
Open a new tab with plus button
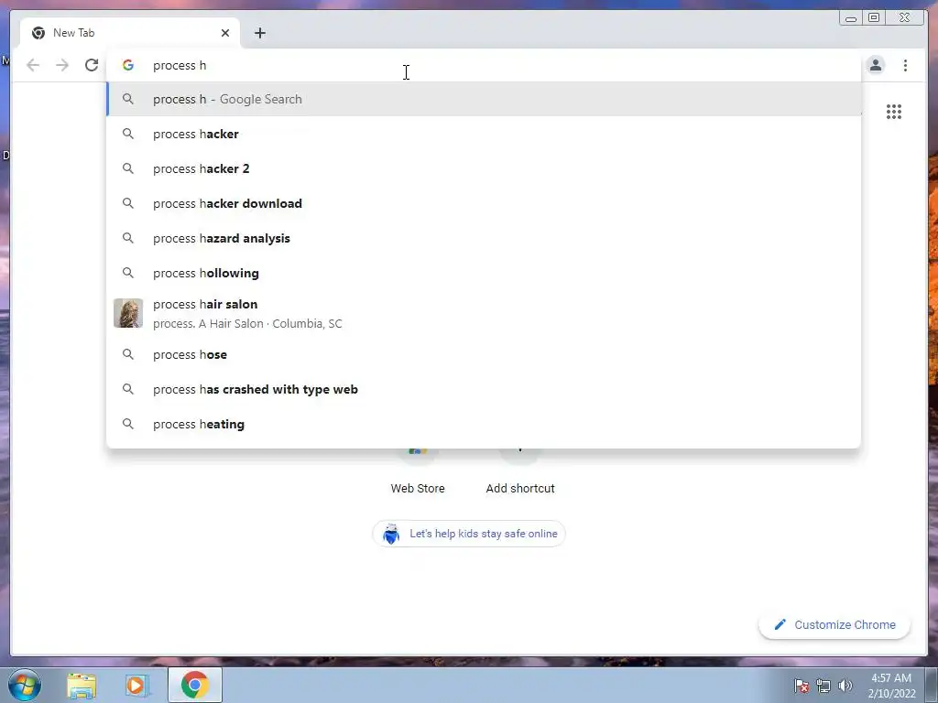click(x=259, y=33)
